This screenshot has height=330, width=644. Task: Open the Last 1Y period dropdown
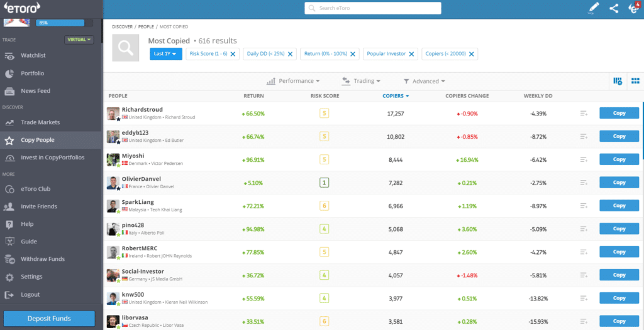click(x=166, y=54)
